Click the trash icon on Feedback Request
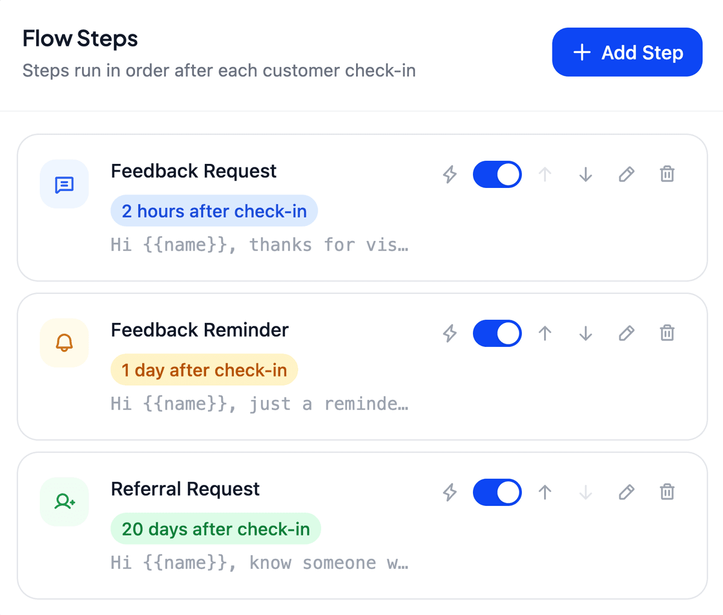Image resolution: width=723 pixels, height=615 pixels. coord(667,174)
